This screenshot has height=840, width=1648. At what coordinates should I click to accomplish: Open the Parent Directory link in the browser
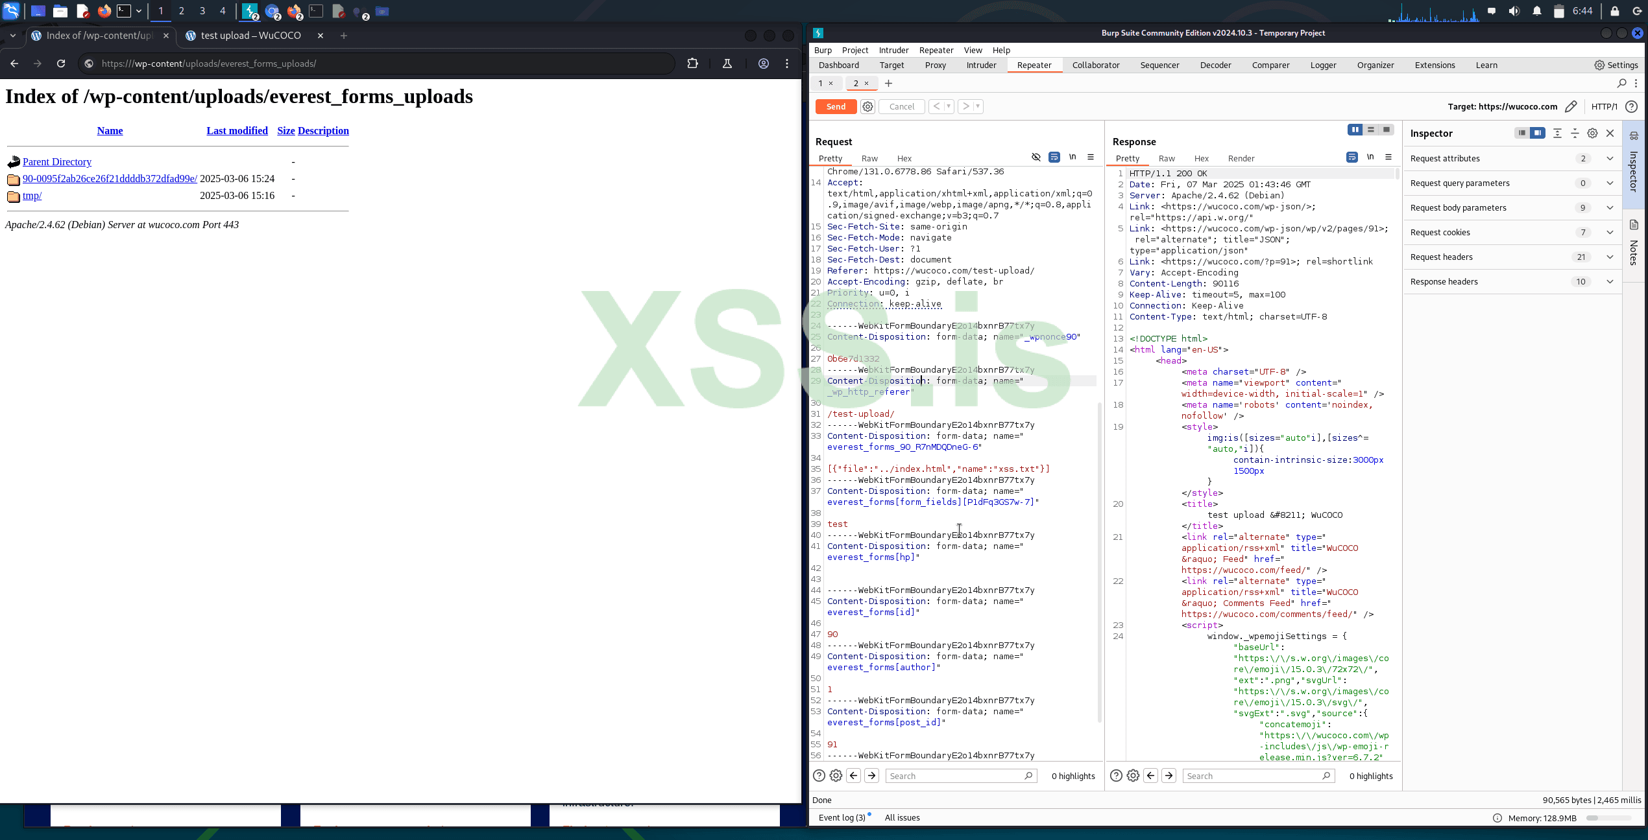[56, 161]
